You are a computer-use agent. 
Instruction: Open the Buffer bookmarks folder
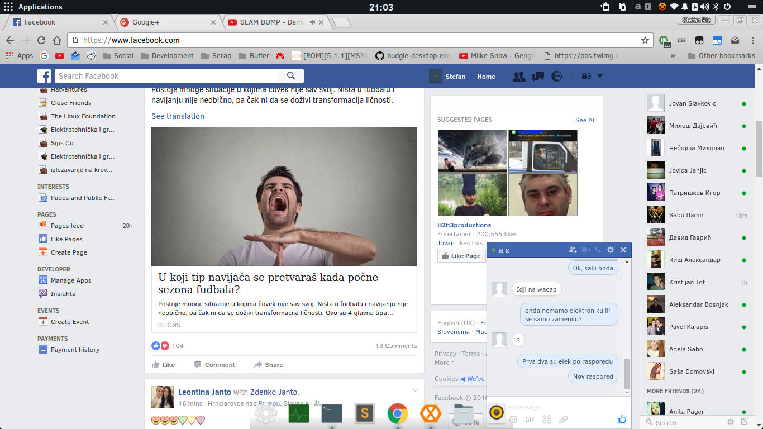[254, 56]
